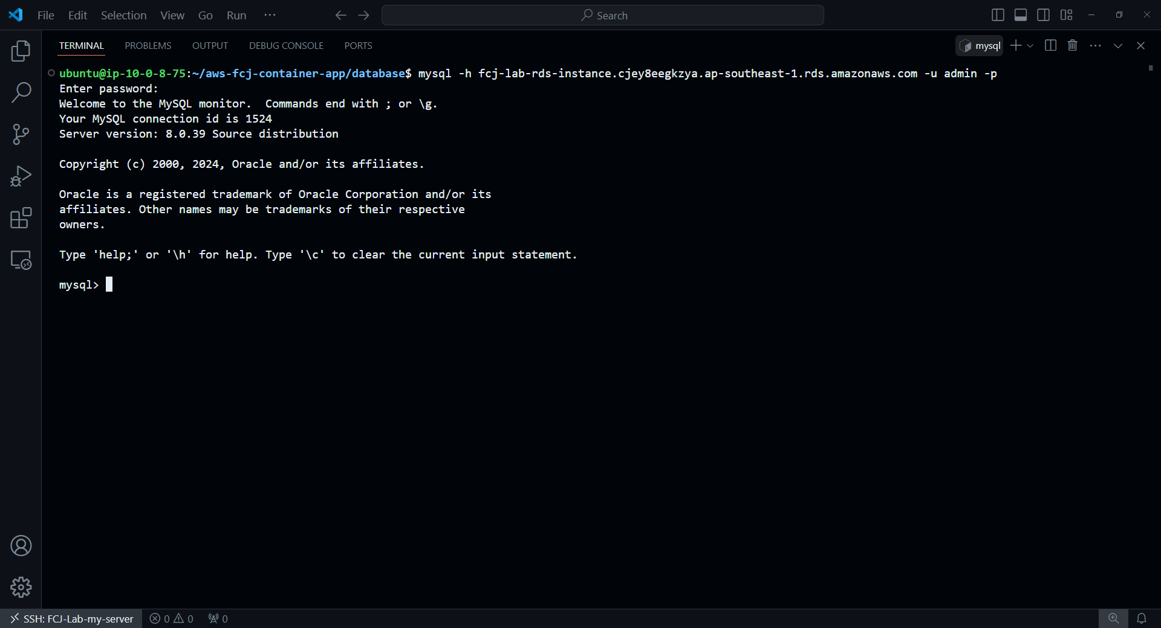Switch to the PROBLEMS tab
The height and width of the screenshot is (628, 1161).
click(x=148, y=45)
